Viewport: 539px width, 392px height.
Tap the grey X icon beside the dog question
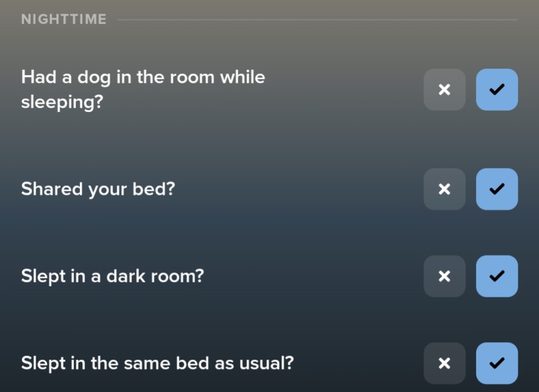coord(444,89)
